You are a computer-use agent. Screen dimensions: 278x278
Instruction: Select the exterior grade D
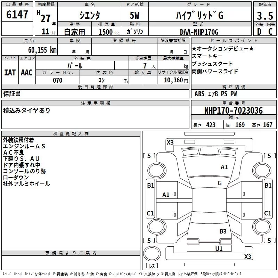pos(259,32)
